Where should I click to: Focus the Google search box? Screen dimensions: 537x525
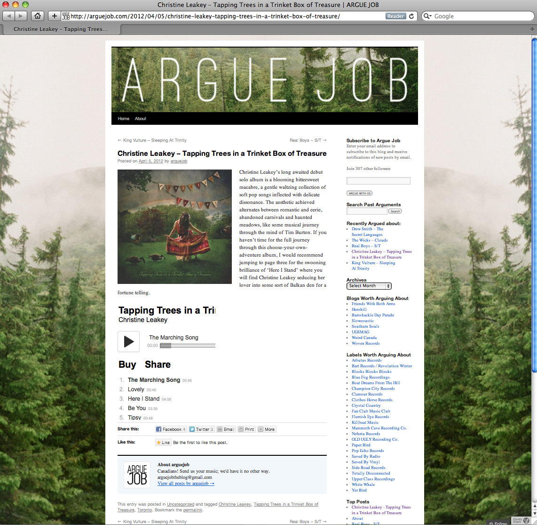[478, 16]
